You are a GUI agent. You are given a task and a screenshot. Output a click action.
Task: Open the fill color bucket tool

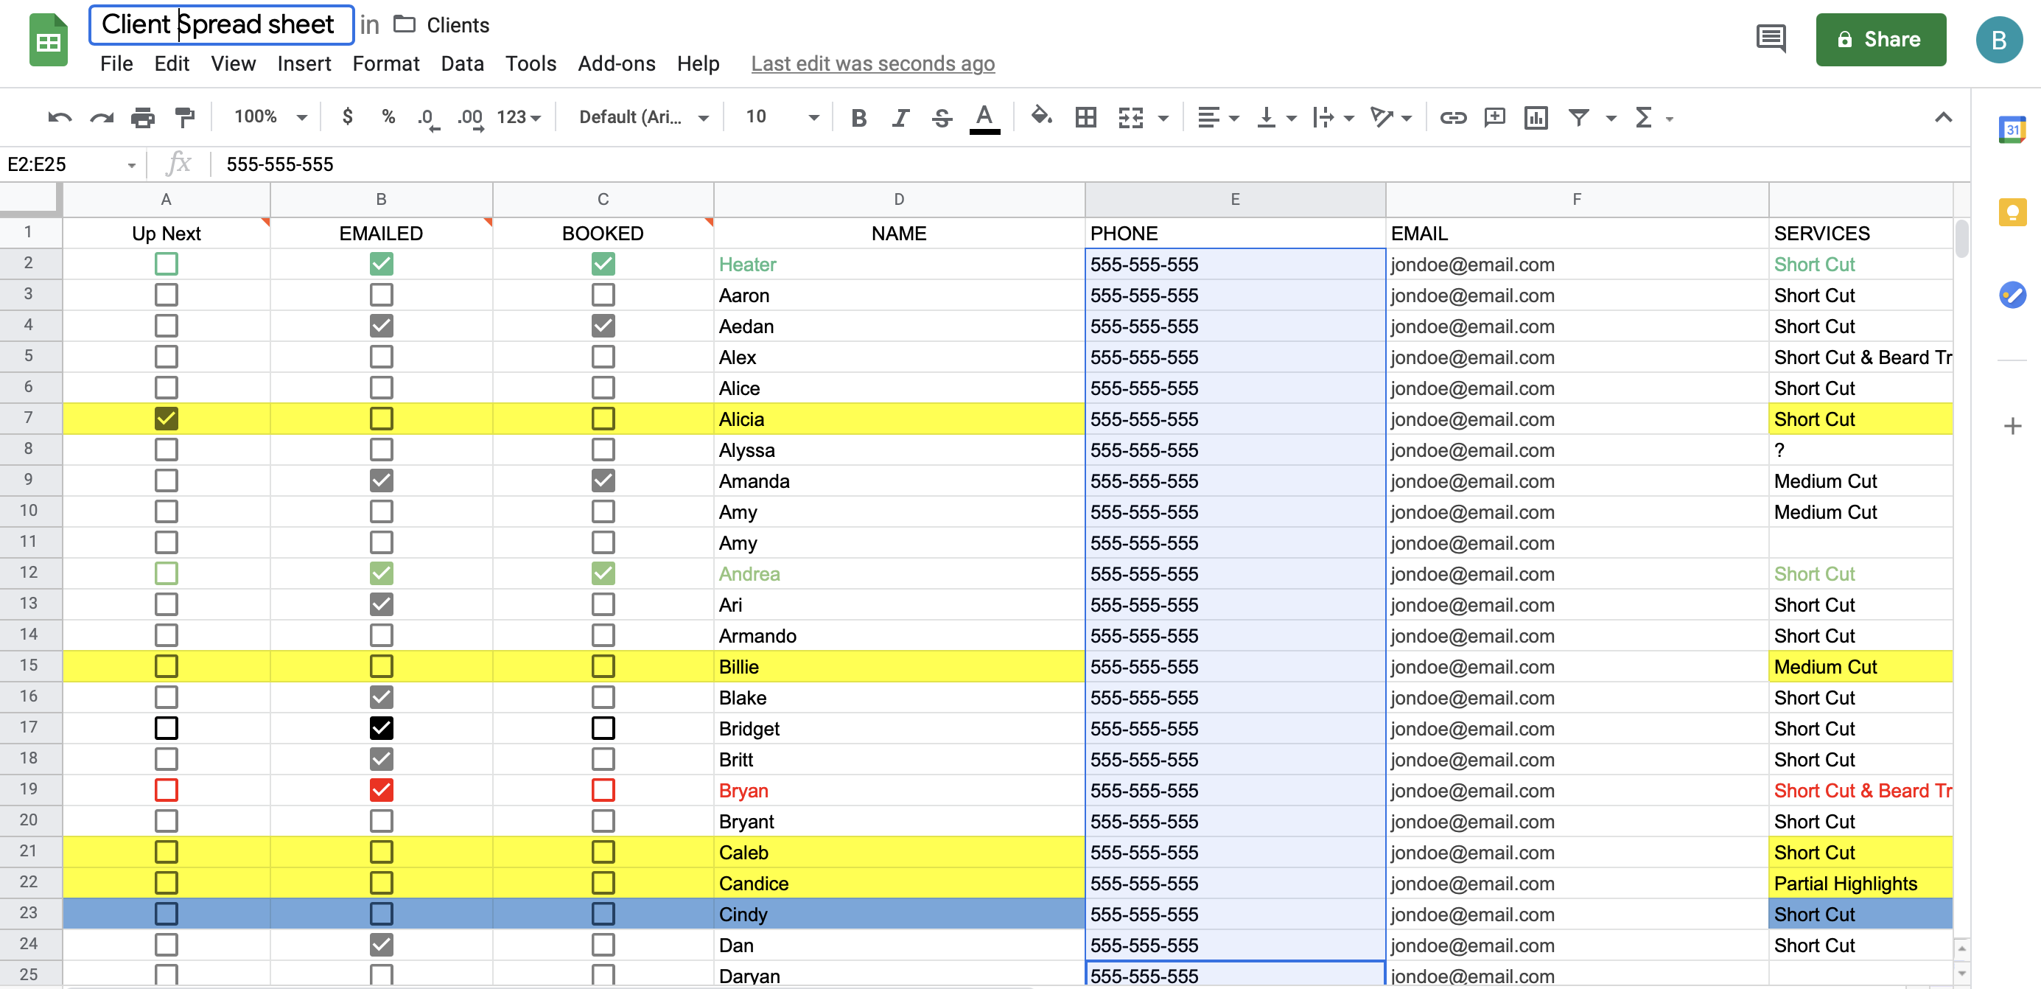point(1040,117)
